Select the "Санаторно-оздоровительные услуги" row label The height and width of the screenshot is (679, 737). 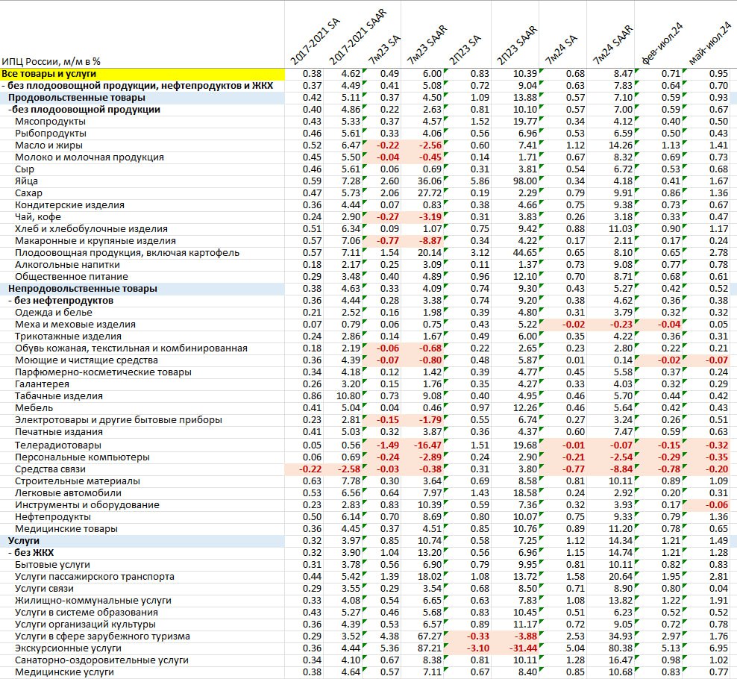tap(101, 660)
